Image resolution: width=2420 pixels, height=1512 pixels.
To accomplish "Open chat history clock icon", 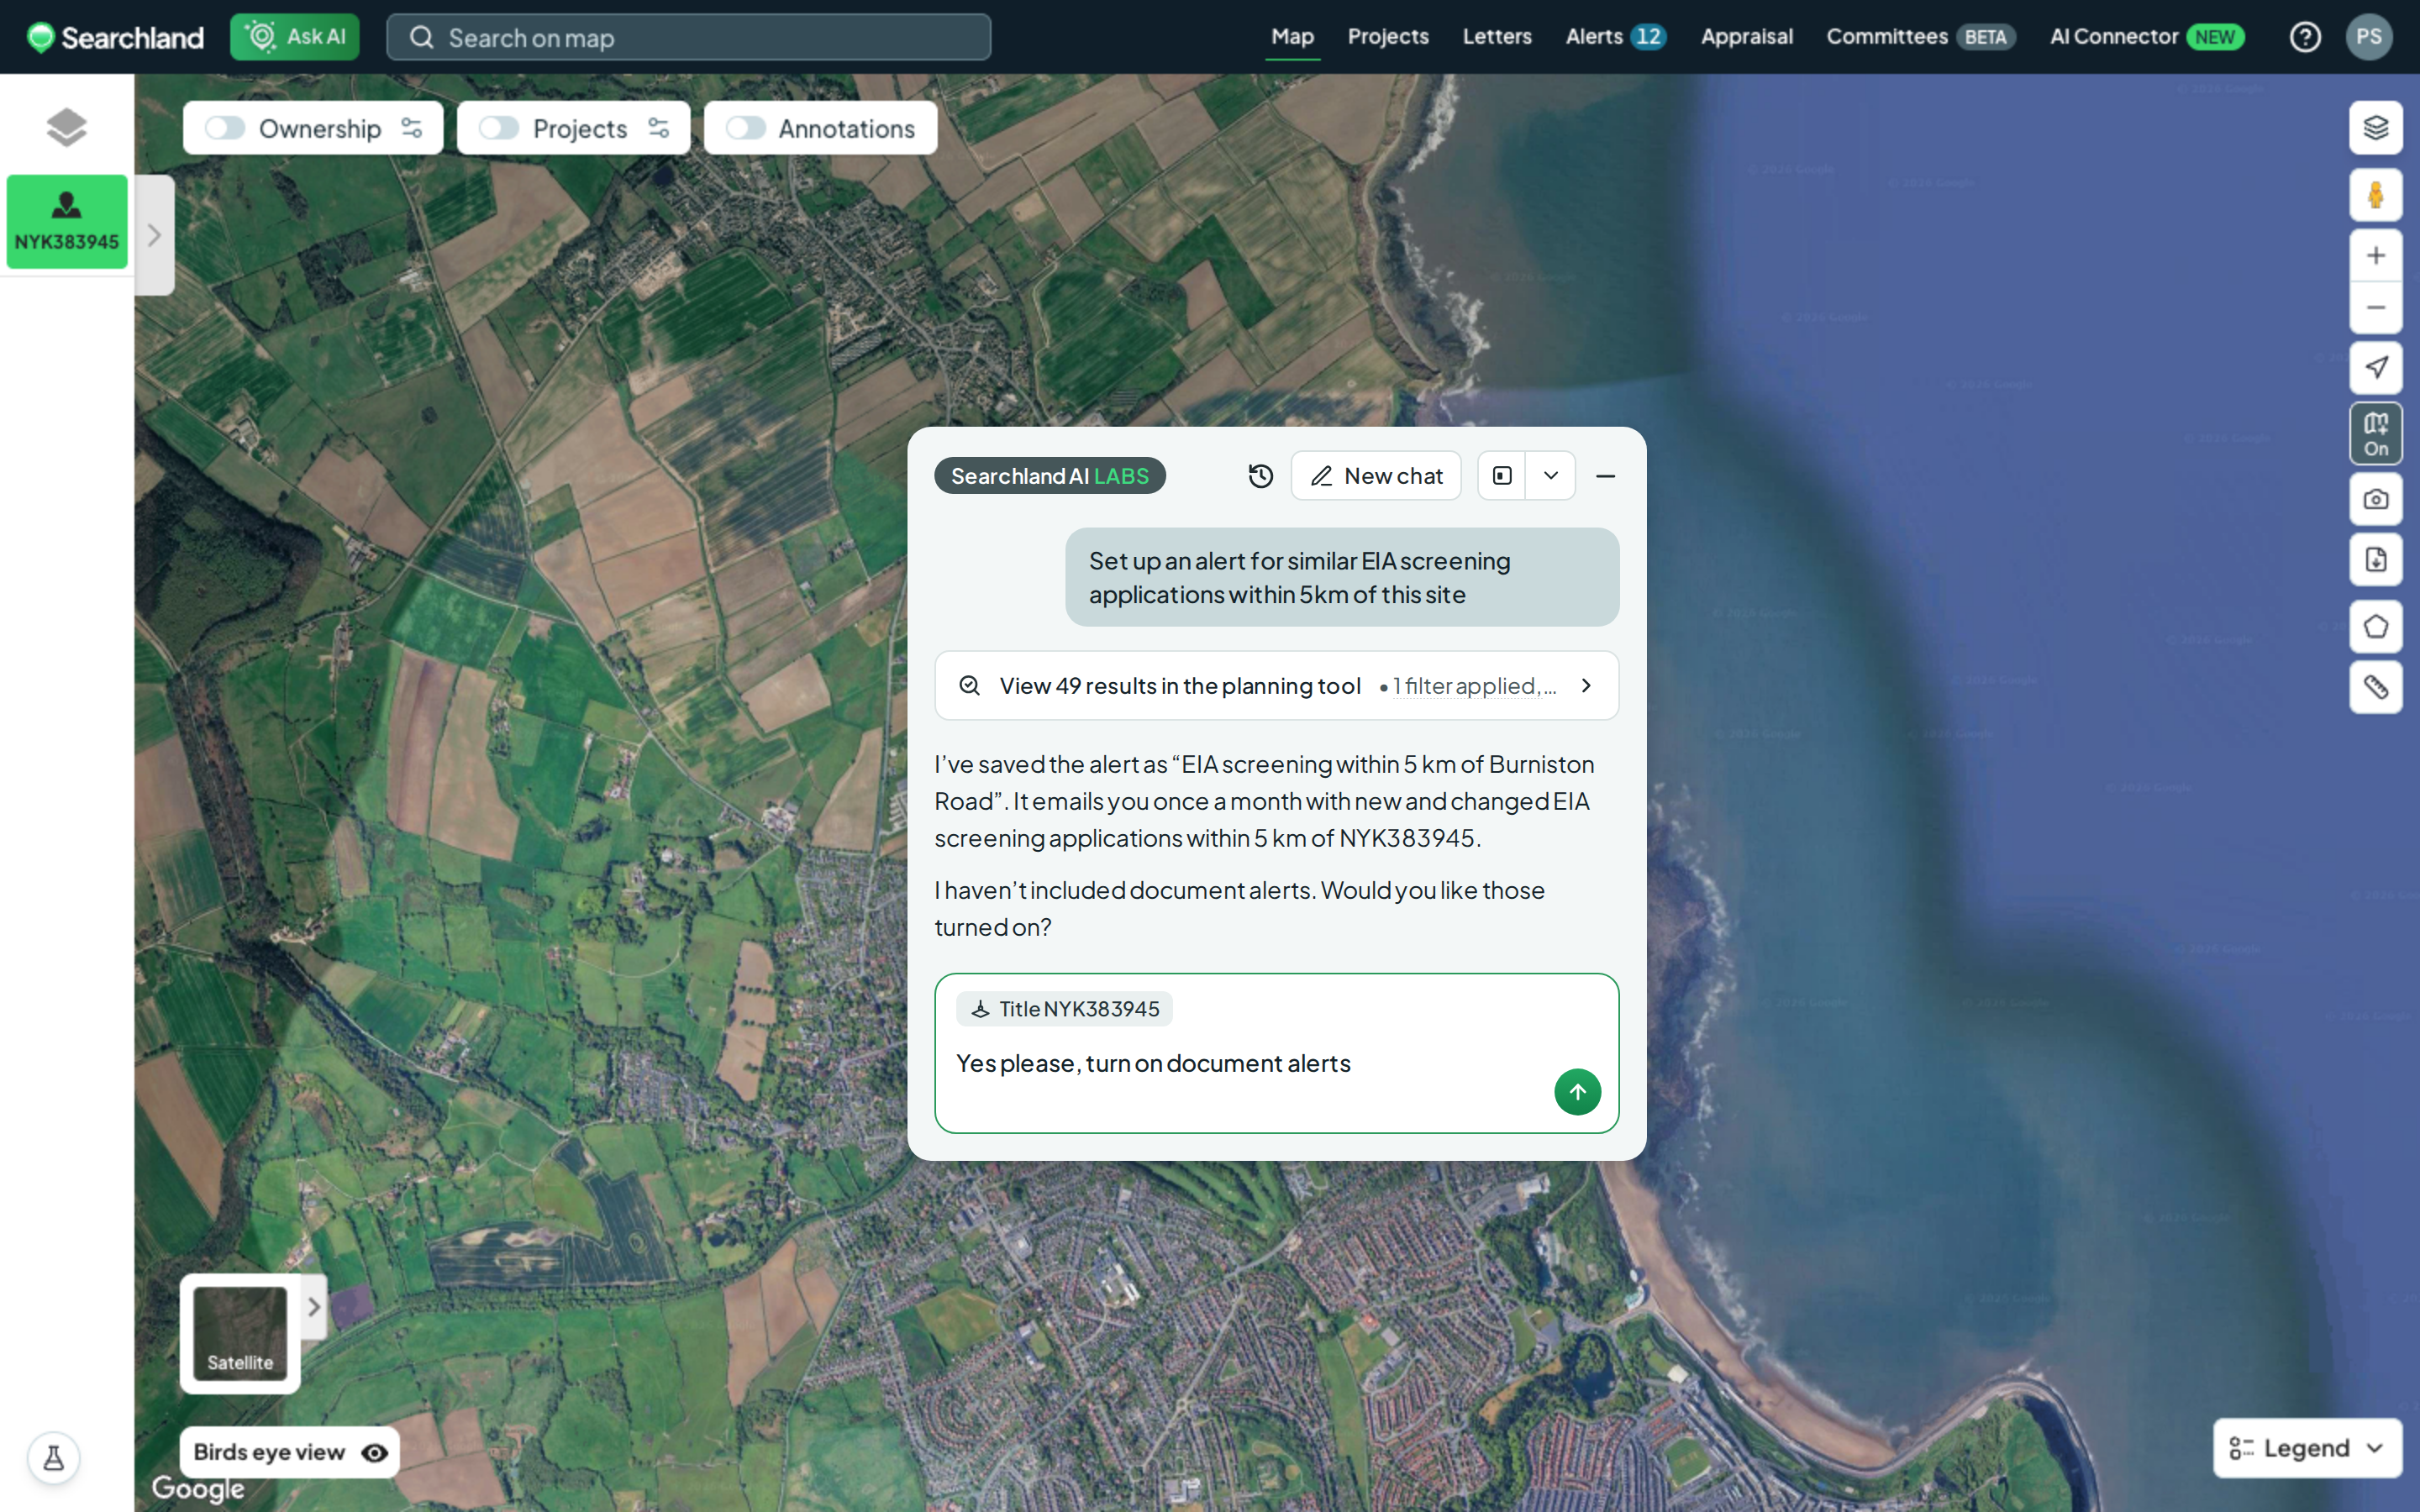I will tap(1261, 476).
